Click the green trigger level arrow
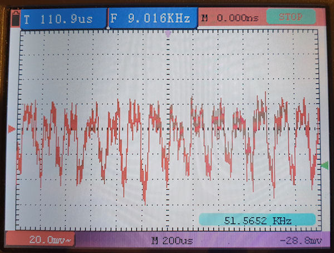The width and height of the screenshot is (334, 253). point(325,165)
